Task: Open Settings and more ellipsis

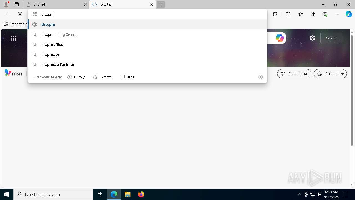Action: tap(337, 14)
